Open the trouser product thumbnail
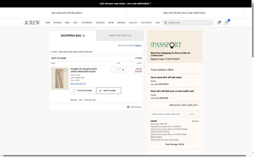Viewport: 254px width, 157px height. [x=60, y=79]
